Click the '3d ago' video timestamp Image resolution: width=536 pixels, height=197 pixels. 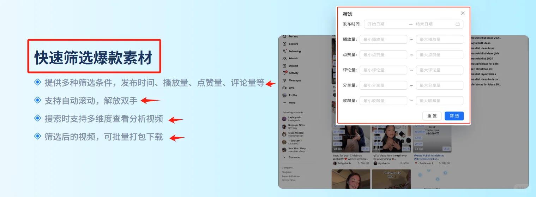(418, 149)
